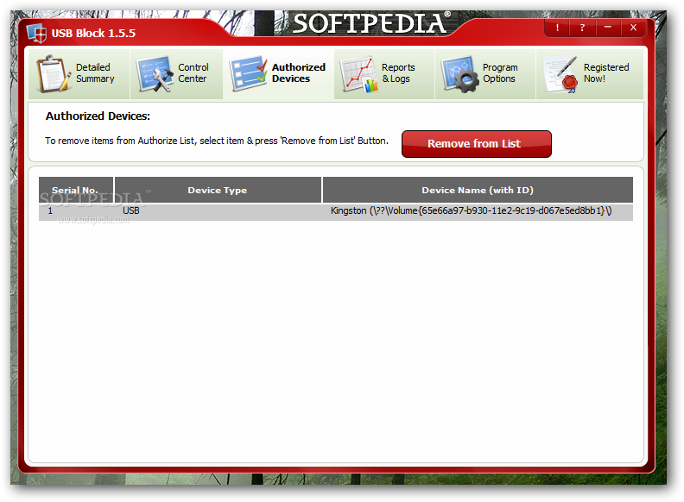Click the Control Center wrench-and-monitor icon
This screenshot has height=502, width=684.
155,73
